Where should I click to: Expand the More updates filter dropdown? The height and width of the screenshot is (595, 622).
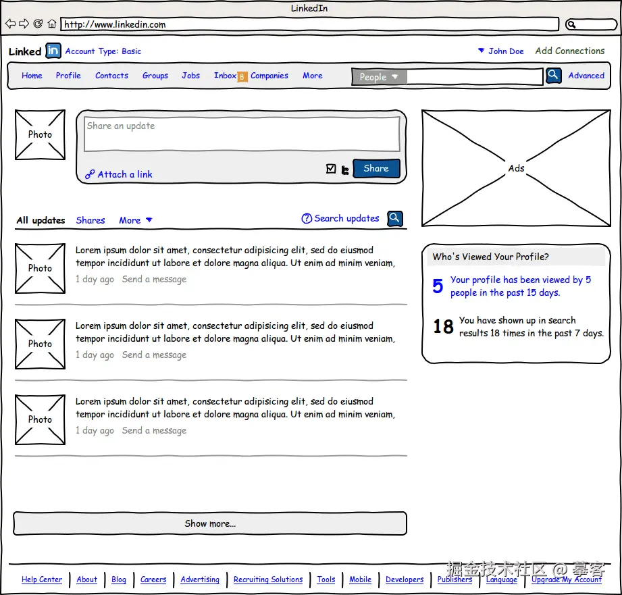pos(135,220)
